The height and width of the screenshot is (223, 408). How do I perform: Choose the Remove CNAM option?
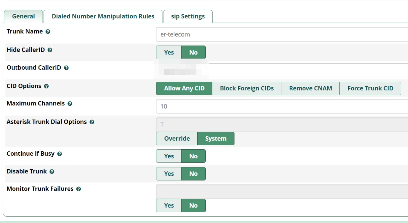tap(311, 88)
